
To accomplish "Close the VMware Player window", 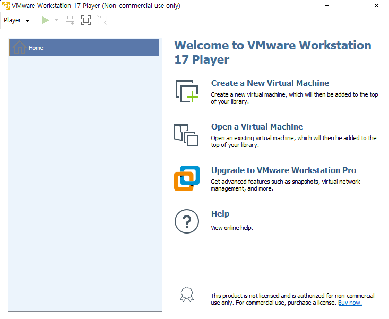I will point(376,5).
